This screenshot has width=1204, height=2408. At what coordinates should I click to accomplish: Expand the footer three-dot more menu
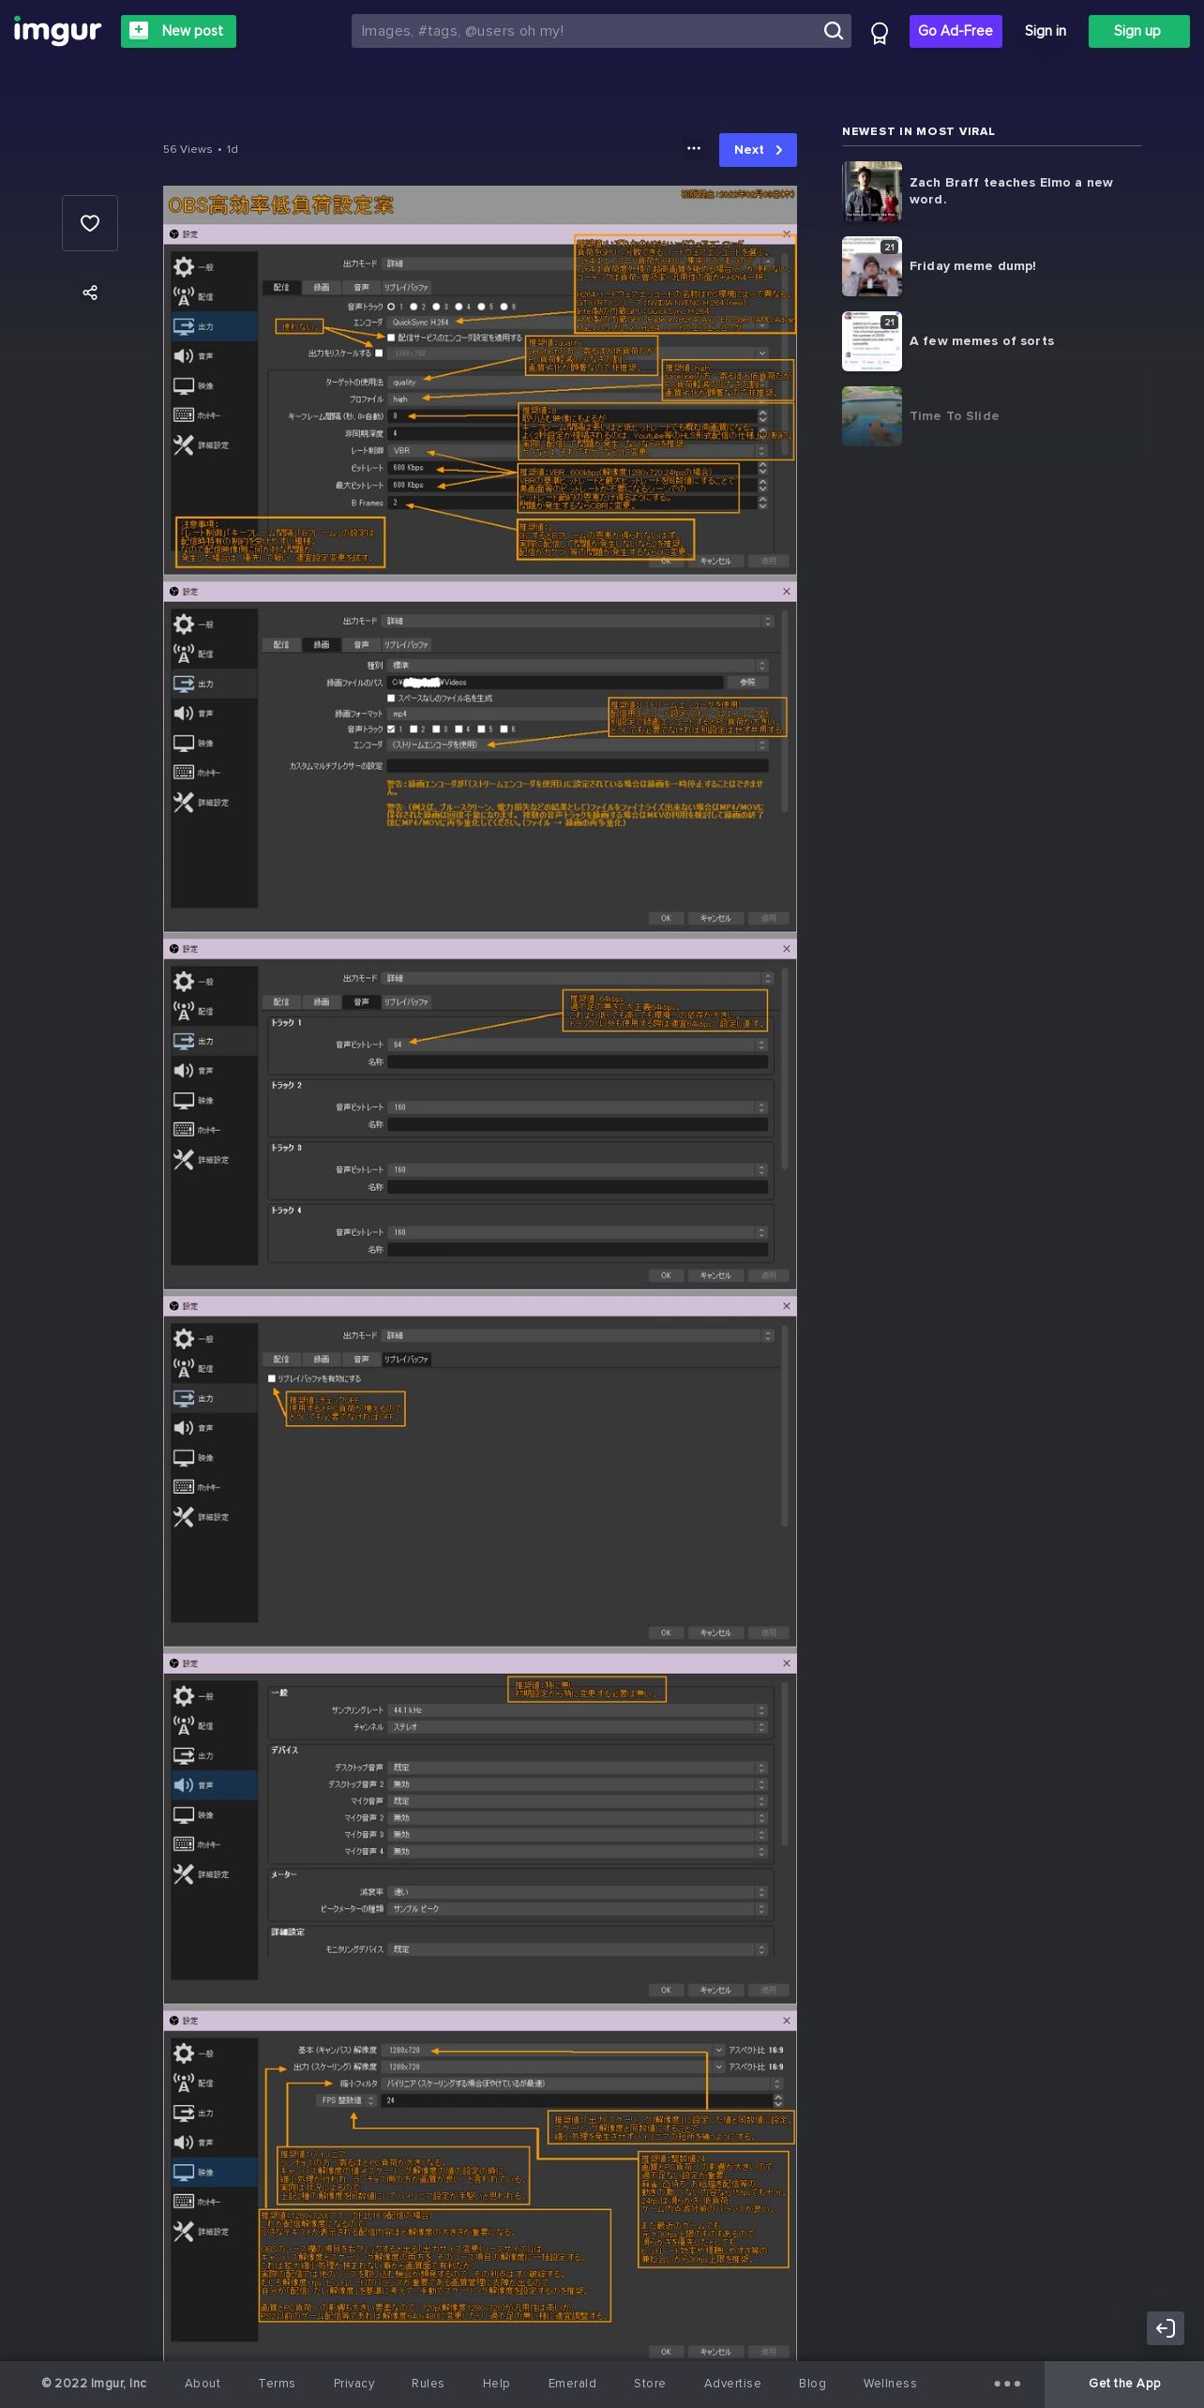[x=1007, y=2384]
